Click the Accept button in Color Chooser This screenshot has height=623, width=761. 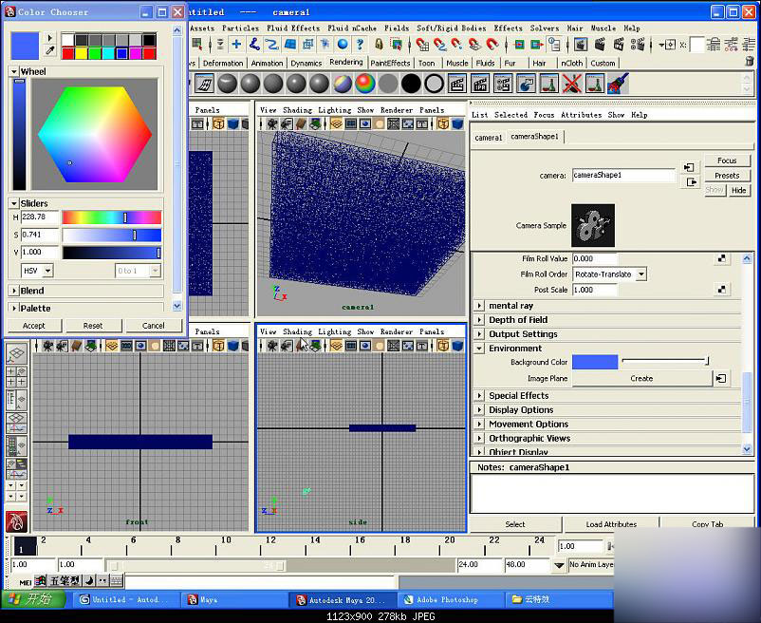[34, 326]
